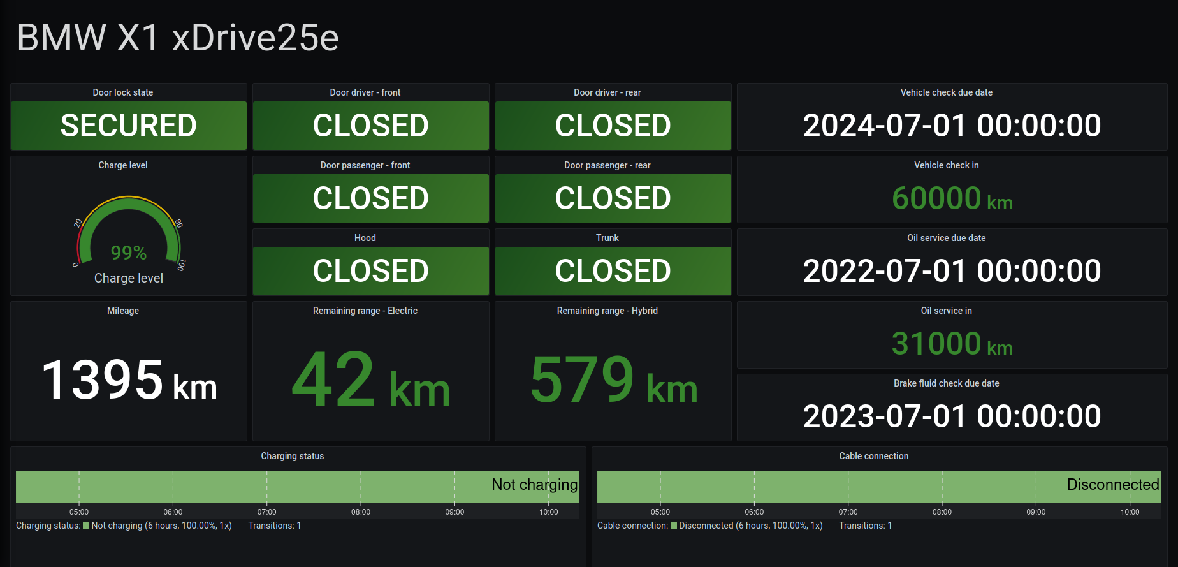The height and width of the screenshot is (567, 1178).
Task: Click the Disconnected timeline bar
Action: [x=879, y=487]
